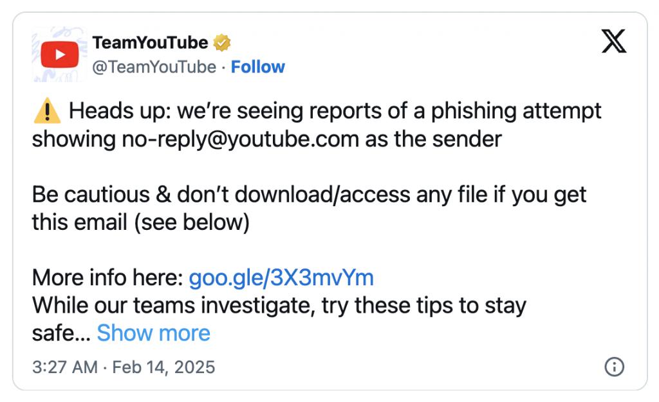Open the X logo link
The height and width of the screenshot is (402, 659).
pyautogui.click(x=614, y=41)
